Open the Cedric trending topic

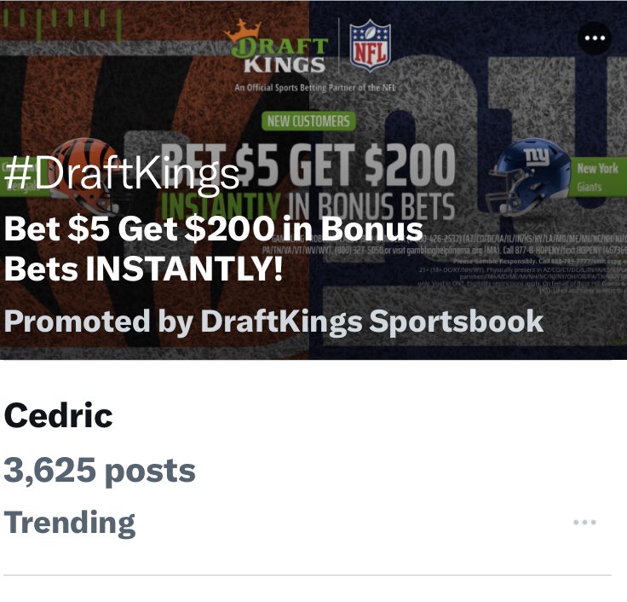pyautogui.click(x=59, y=415)
